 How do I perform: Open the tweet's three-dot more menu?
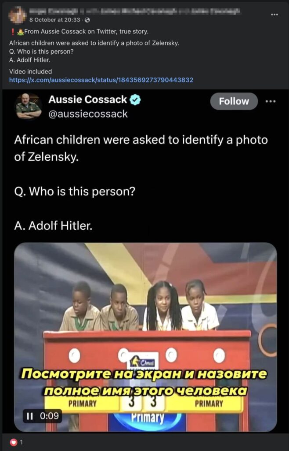tap(271, 101)
